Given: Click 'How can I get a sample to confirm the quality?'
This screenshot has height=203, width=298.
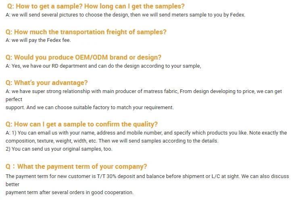Looking at the screenshot, I should 81,124.
